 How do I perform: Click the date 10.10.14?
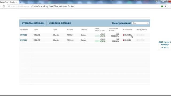tap(165, 47)
